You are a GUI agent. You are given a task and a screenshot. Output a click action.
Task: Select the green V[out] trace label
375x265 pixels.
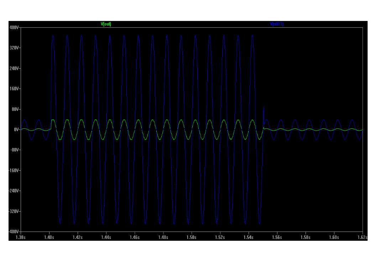click(x=106, y=24)
